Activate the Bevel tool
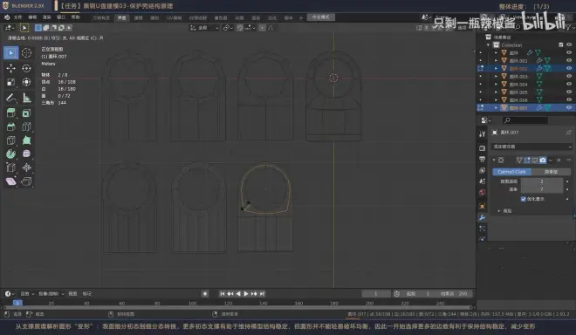576x335 pixels. coord(11,126)
